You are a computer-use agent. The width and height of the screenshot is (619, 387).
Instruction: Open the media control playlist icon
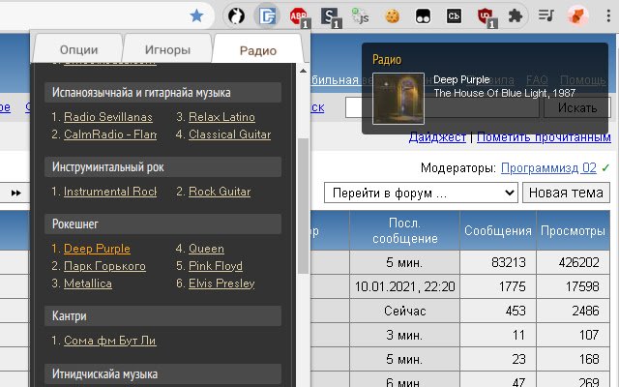pos(545,15)
